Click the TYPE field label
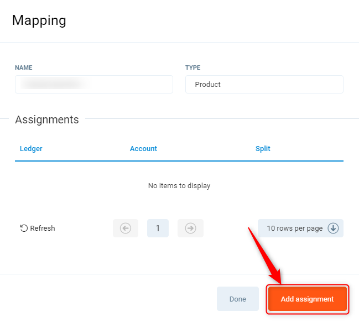The width and height of the screenshot is (359, 322). [x=192, y=67]
